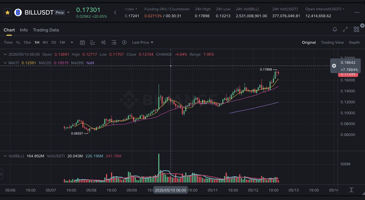The image size is (365, 200).
Task: Click the MA(7) indicator label
Action: point(14,63)
